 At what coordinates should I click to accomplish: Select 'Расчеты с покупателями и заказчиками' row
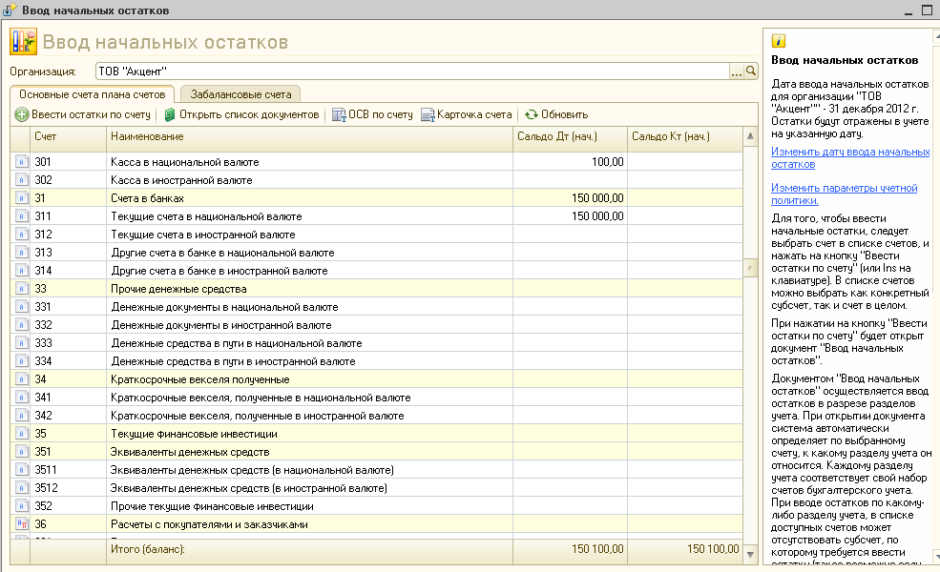[x=377, y=524]
